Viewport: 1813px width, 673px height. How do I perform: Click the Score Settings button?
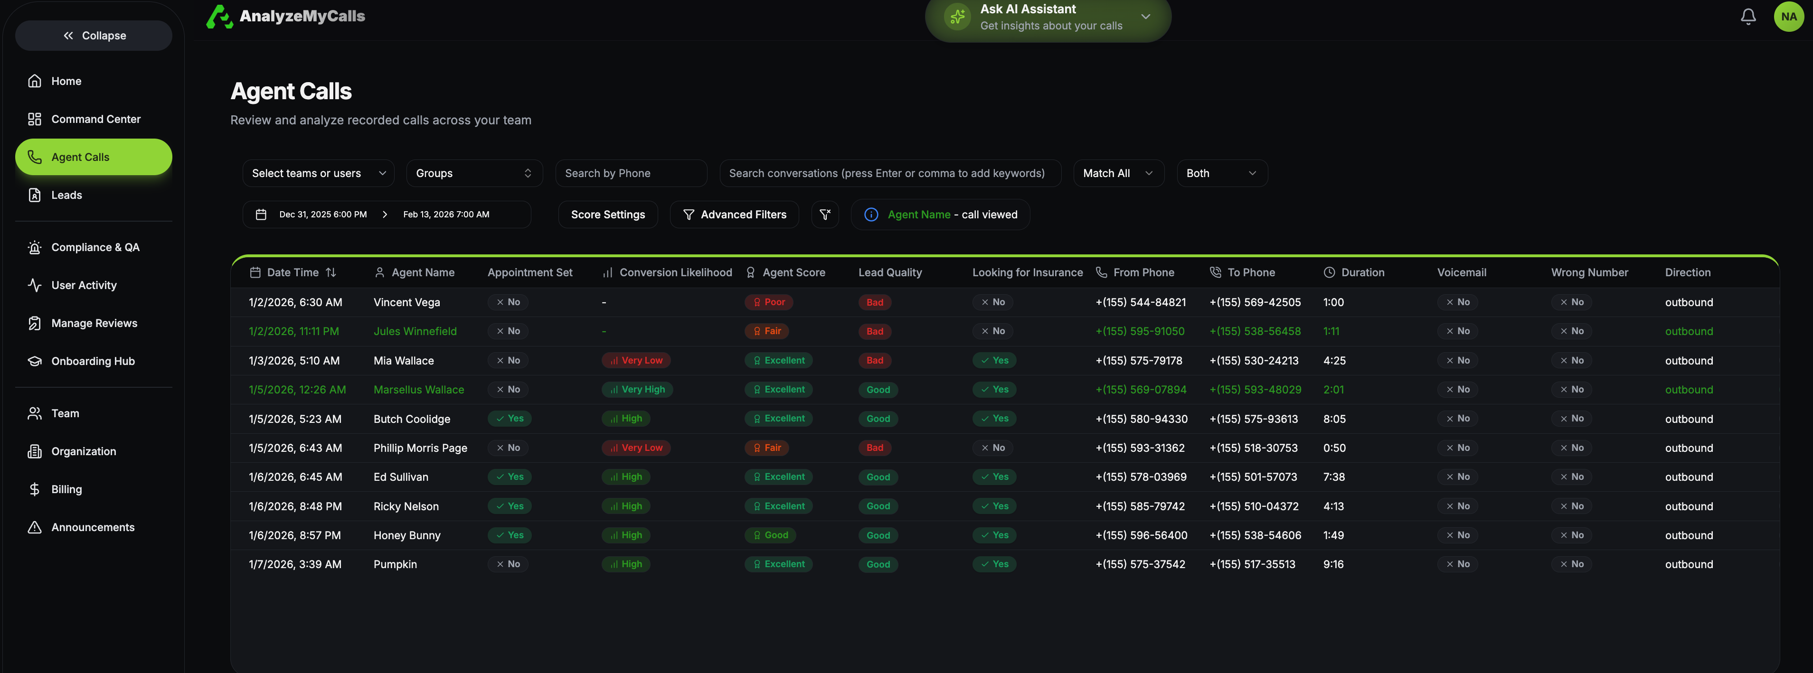(x=607, y=215)
